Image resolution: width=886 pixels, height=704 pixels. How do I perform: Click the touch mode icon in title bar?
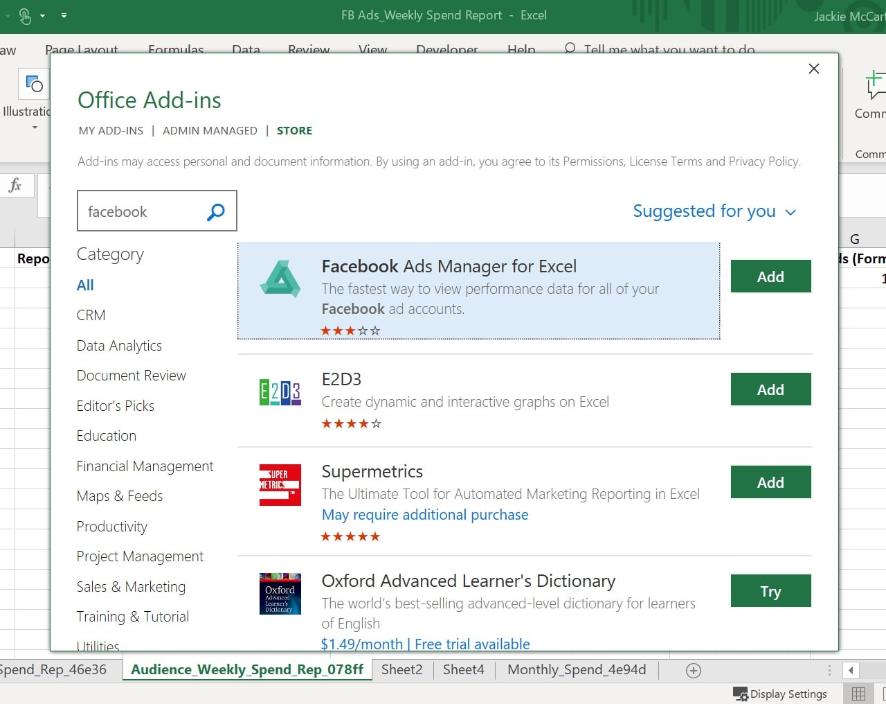(25, 15)
